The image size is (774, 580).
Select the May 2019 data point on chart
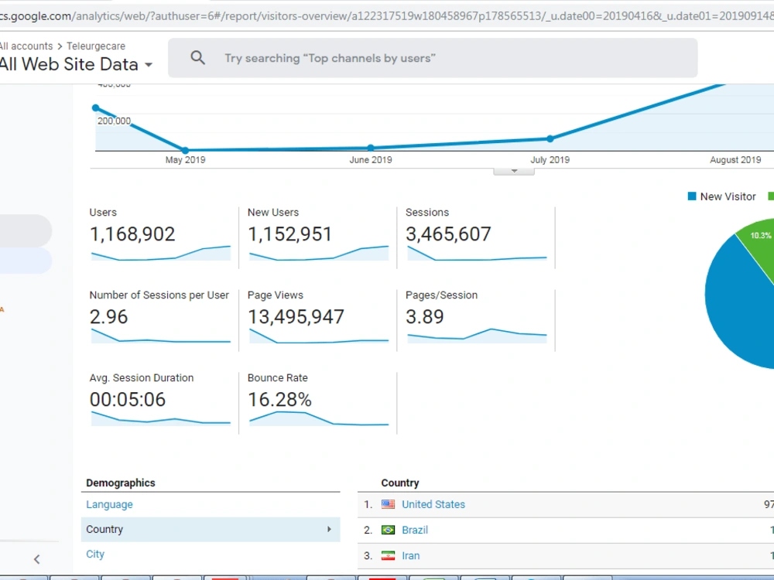(185, 150)
